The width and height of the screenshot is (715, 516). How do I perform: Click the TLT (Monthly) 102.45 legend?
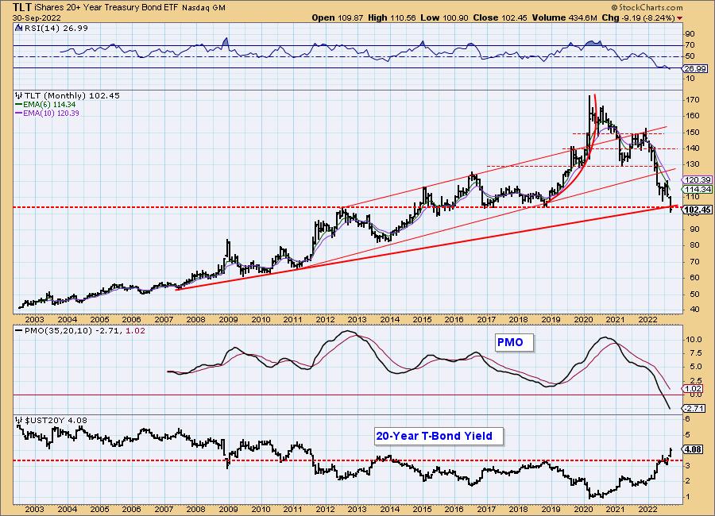72,96
